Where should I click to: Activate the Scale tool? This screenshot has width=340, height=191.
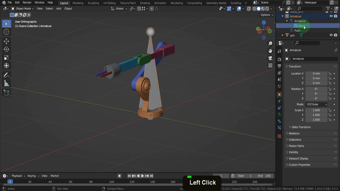click(x=6, y=57)
